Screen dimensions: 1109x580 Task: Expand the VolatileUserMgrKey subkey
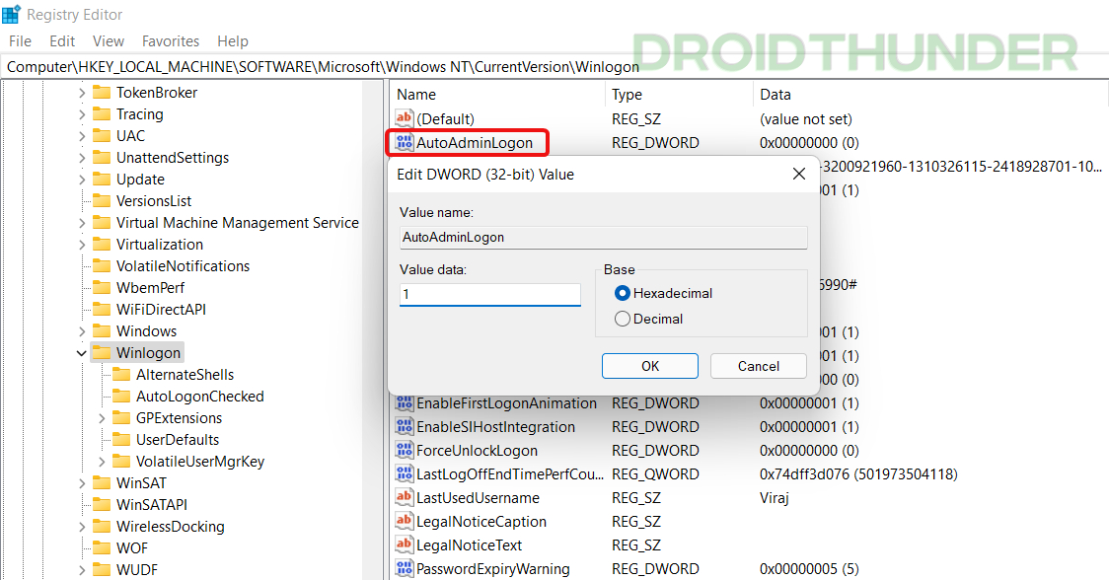(102, 462)
